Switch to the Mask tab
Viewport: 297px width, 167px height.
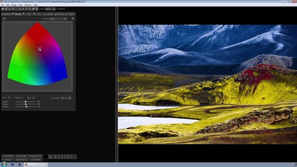pyautogui.click(x=71, y=14)
